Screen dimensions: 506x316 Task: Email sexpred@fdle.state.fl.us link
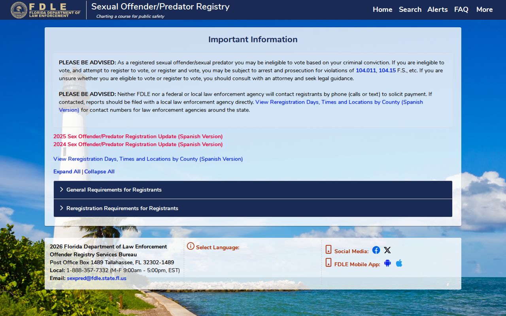click(96, 278)
